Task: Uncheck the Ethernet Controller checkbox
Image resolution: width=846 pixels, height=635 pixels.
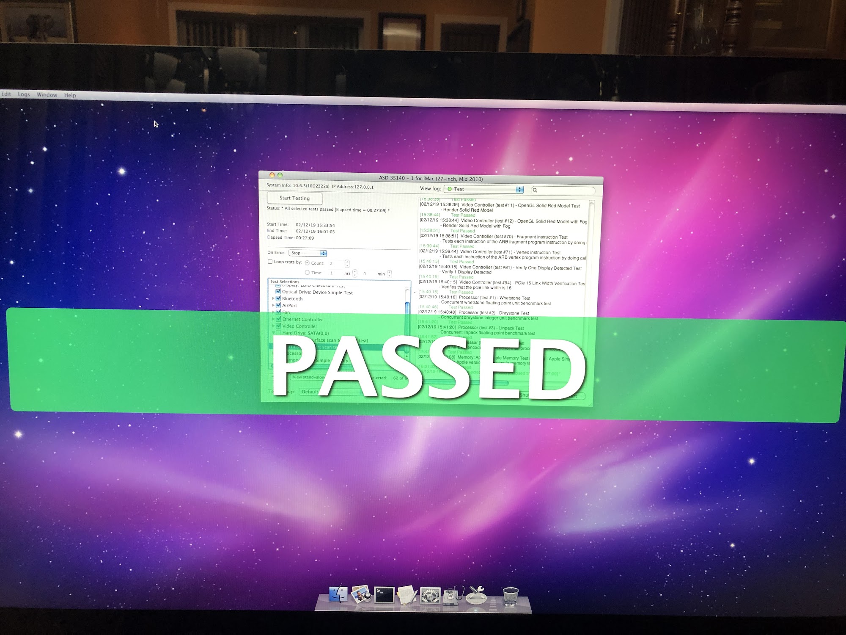Action: tap(278, 319)
